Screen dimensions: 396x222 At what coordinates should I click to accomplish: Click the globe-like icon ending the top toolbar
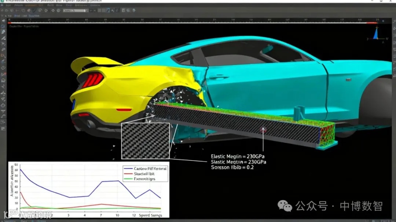134,10
